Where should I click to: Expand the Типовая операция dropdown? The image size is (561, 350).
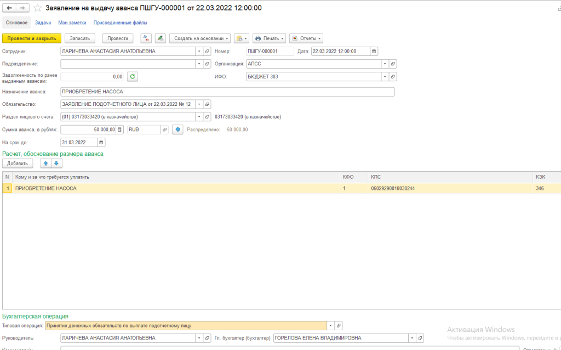coord(330,325)
